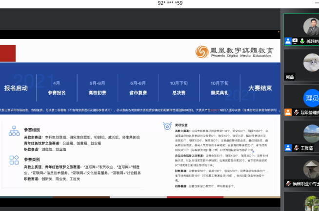319x211 pixels.
Task: Click 王莹清's muted microphone icon
Action: [x=296, y=147]
